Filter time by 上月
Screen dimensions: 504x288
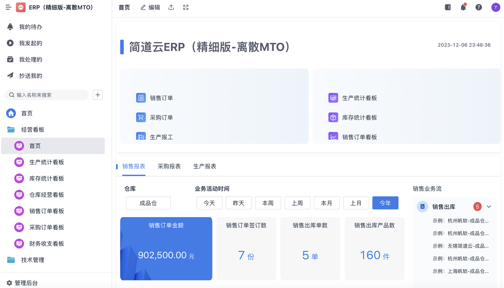(x=356, y=203)
